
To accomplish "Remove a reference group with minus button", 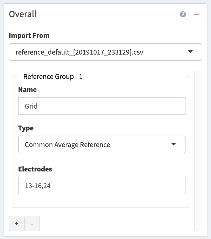I will 32,223.
